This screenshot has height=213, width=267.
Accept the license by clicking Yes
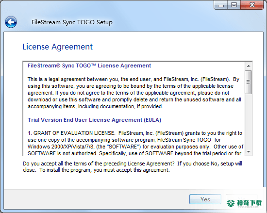click(x=205, y=199)
